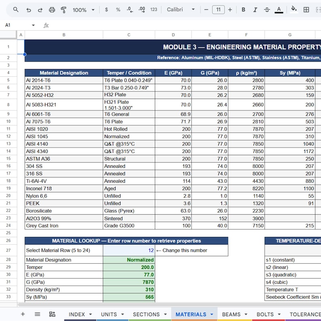The width and height of the screenshot is (321, 321).
Task: Select the Ti-6Al-4V cell
Action: 64,181
